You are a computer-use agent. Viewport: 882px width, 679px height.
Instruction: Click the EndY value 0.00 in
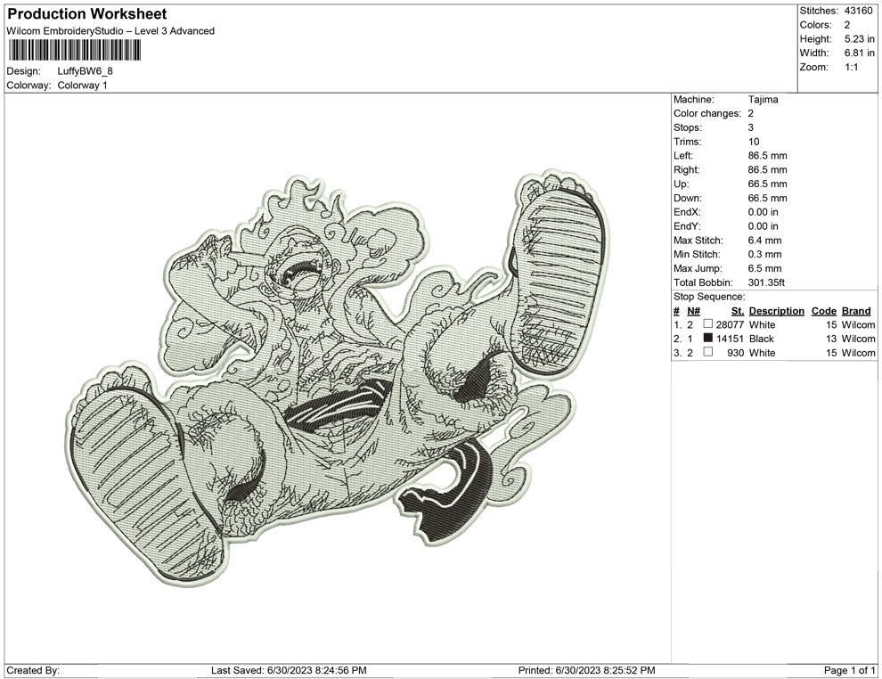tap(763, 226)
